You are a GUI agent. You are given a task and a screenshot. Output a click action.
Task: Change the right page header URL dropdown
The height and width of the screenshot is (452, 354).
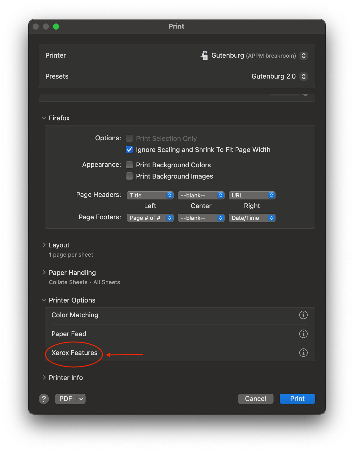252,195
